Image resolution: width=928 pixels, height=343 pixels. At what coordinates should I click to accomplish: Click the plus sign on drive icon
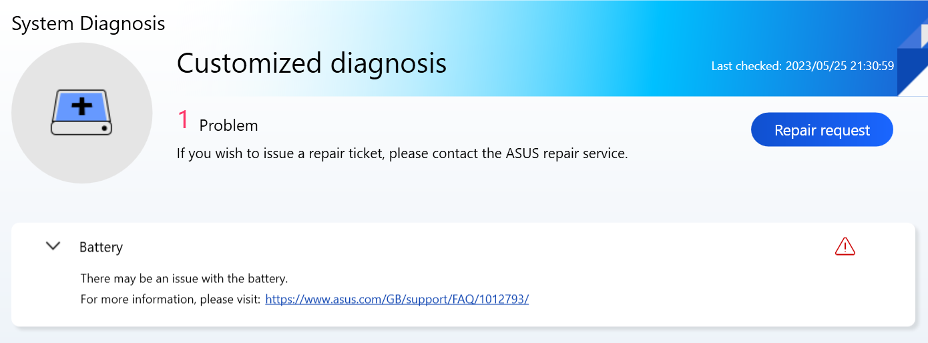(x=81, y=107)
